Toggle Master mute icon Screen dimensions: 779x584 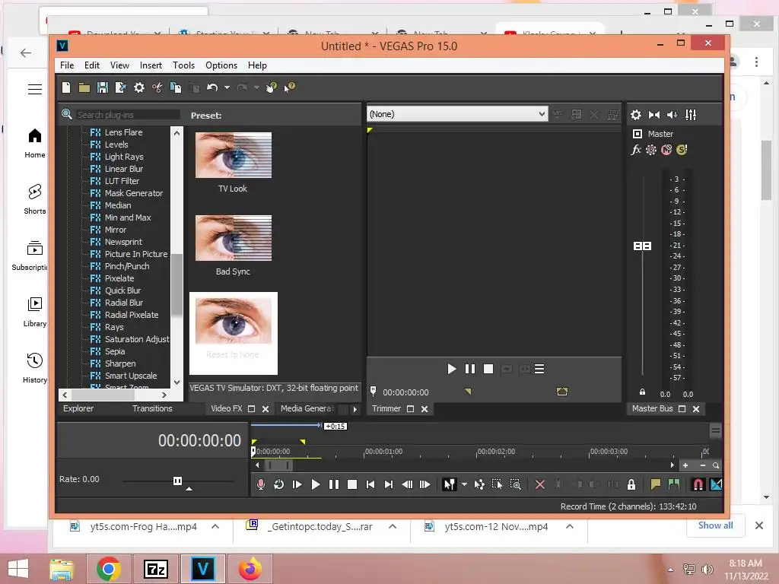[x=666, y=150]
